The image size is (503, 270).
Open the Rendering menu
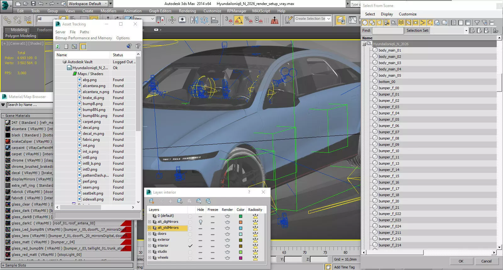[x=187, y=11]
